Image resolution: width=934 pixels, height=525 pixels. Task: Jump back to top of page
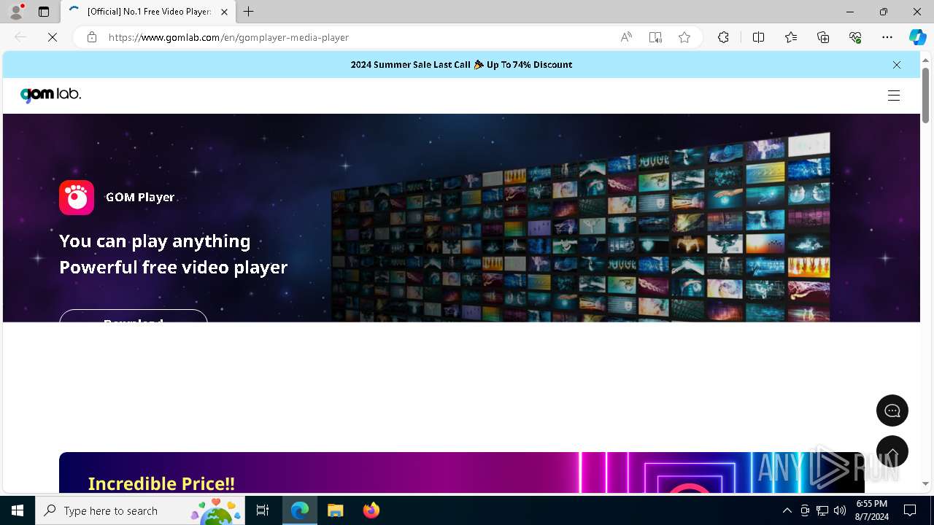pyautogui.click(x=892, y=451)
